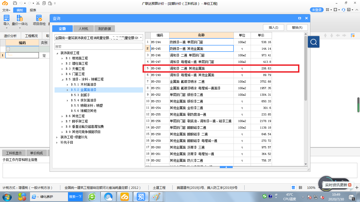This screenshot has height=202, width=360.
Task: Click the question mark help icon
Action: 349,10
